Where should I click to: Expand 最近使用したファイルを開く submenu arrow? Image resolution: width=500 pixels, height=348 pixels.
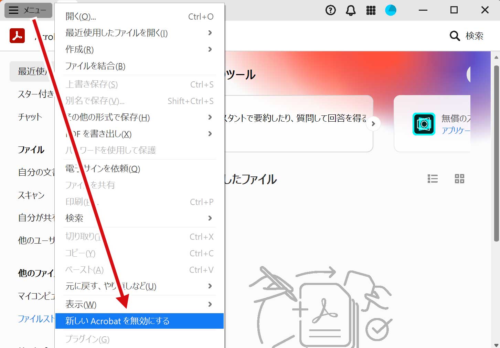pyautogui.click(x=210, y=33)
